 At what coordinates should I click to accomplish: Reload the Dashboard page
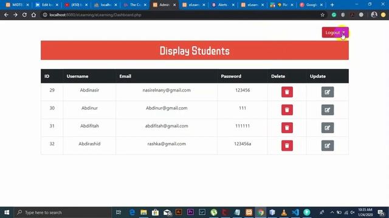tap(24, 15)
